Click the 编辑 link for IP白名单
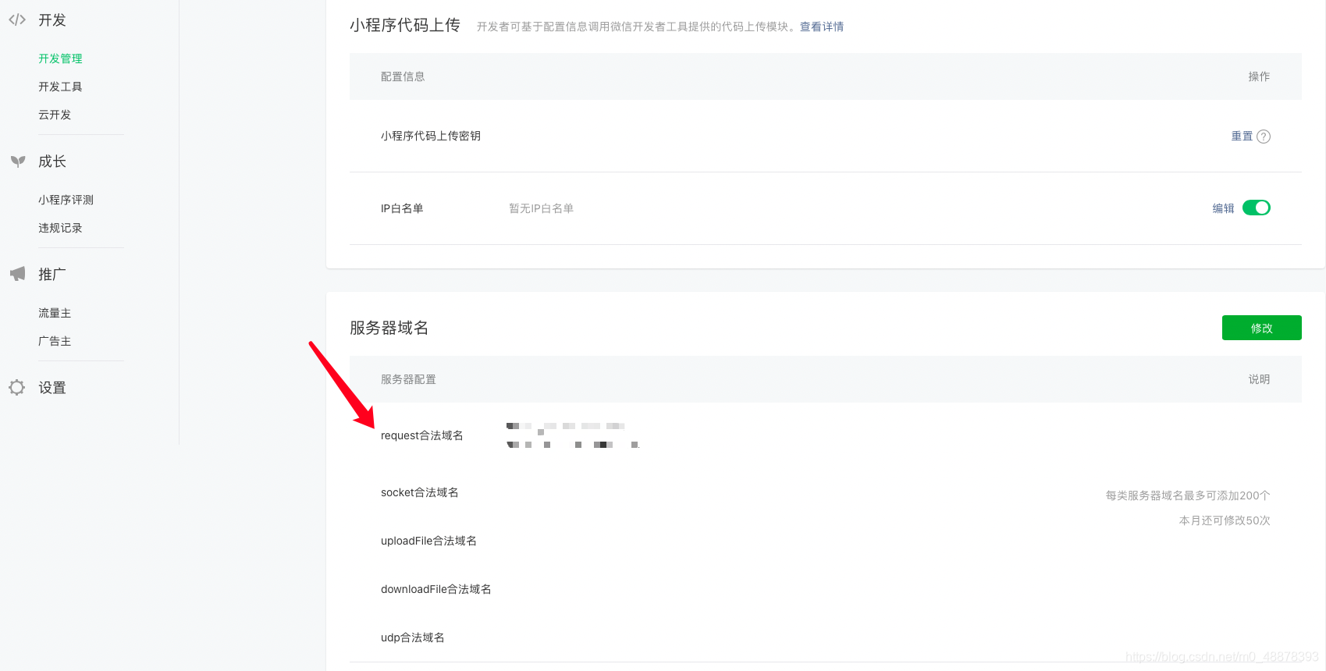This screenshot has height=671, width=1326. (1223, 208)
